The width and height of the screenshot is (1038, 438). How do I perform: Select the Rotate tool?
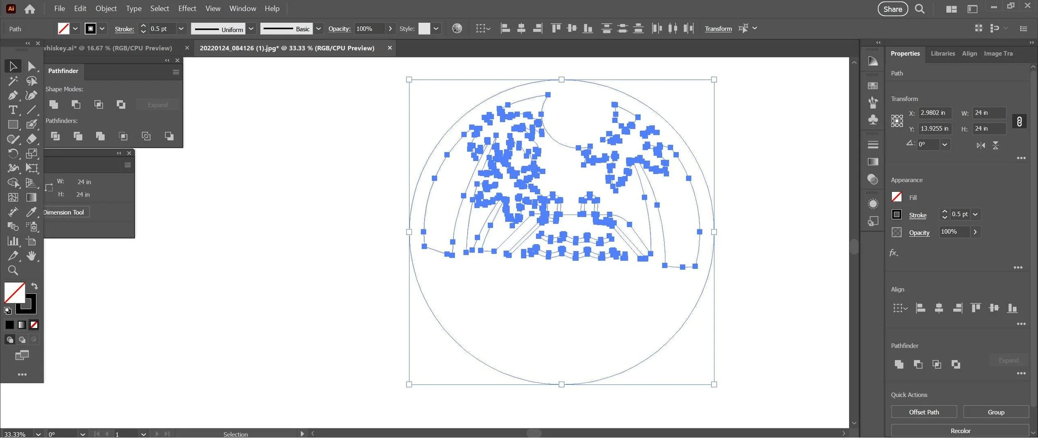point(13,154)
